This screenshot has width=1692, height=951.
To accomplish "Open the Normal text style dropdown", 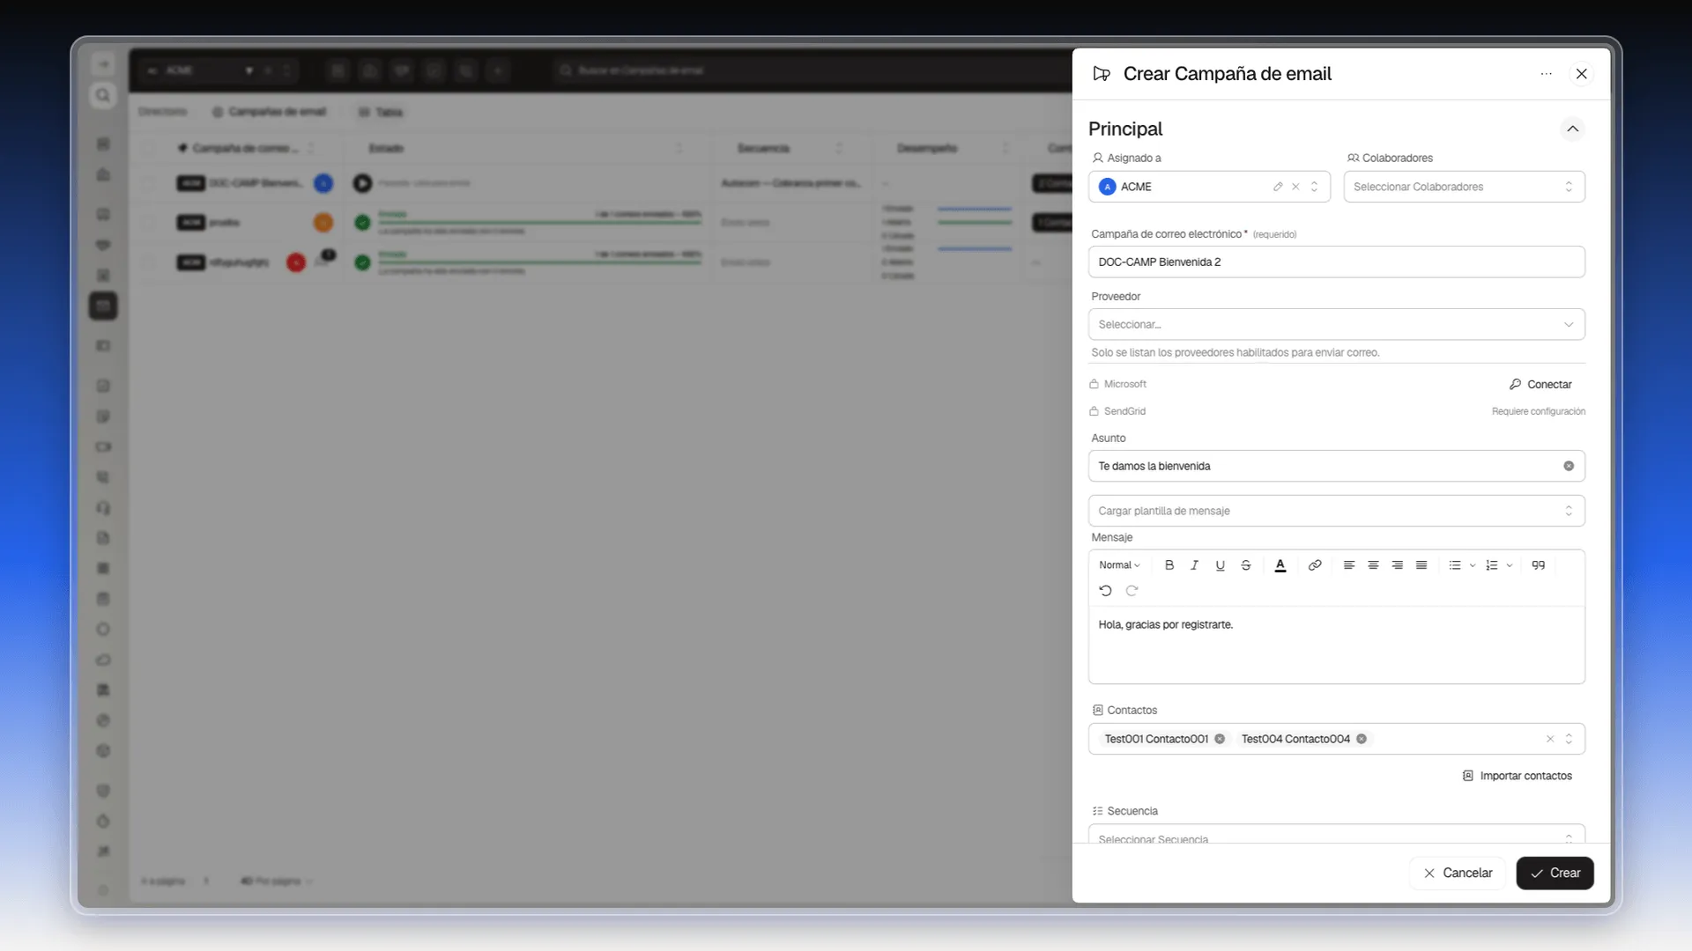I will pyautogui.click(x=1119, y=565).
